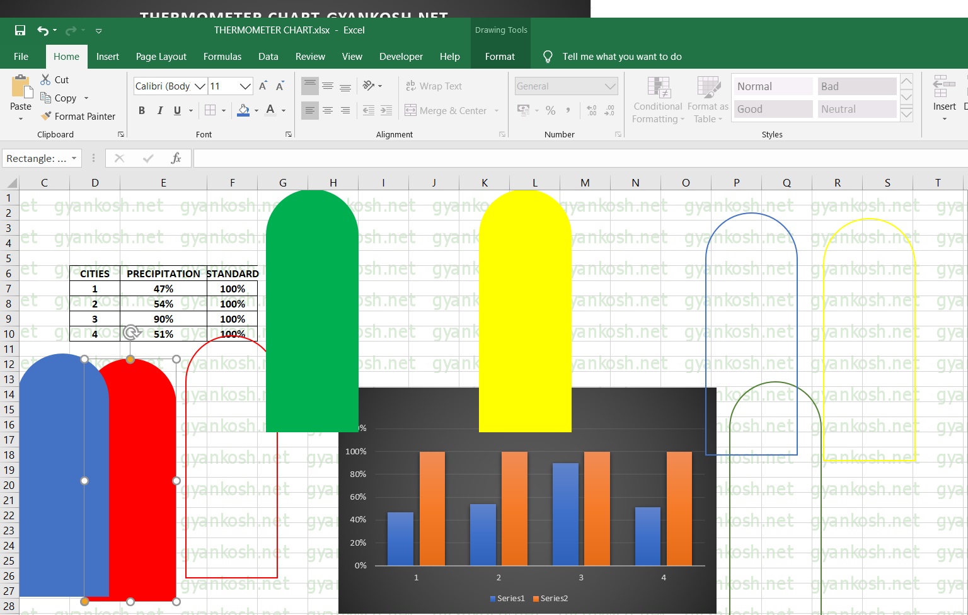Click the Insert Function fx icon

pos(176,159)
